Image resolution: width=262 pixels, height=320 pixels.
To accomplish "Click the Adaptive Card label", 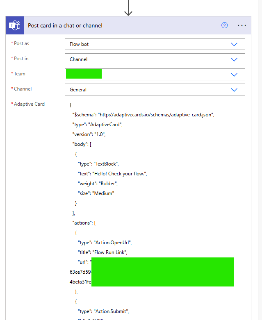I will pos(29,104).
